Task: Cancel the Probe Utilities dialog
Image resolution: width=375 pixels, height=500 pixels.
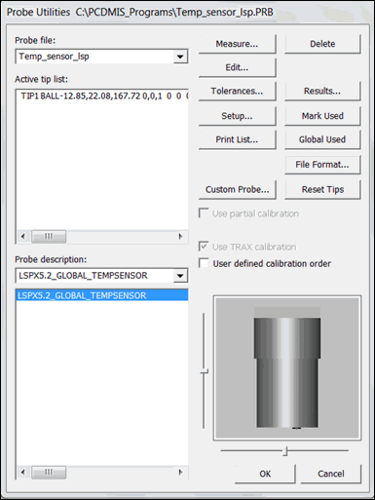Action: click(330, 474)
